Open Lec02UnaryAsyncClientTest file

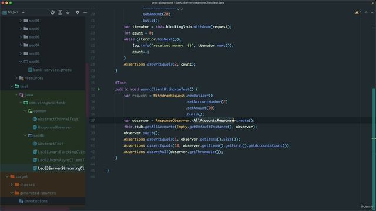click(61, 160)
